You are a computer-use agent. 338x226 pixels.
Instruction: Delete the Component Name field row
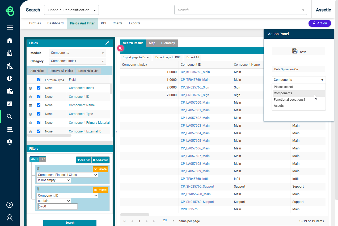point(30,105)
